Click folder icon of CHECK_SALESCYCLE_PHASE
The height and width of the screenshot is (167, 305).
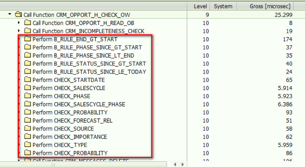[x=28, y=104]
